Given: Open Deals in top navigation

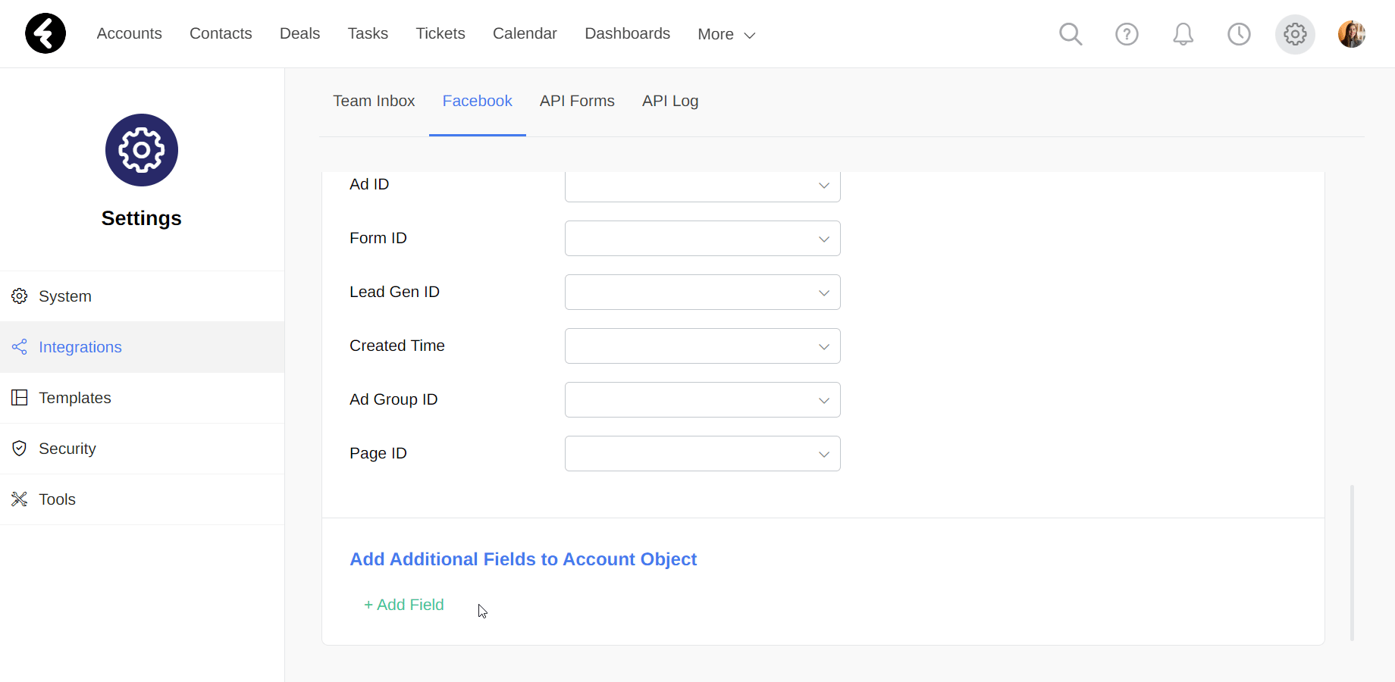Looking at the screenshot, I should coord(299,33).
